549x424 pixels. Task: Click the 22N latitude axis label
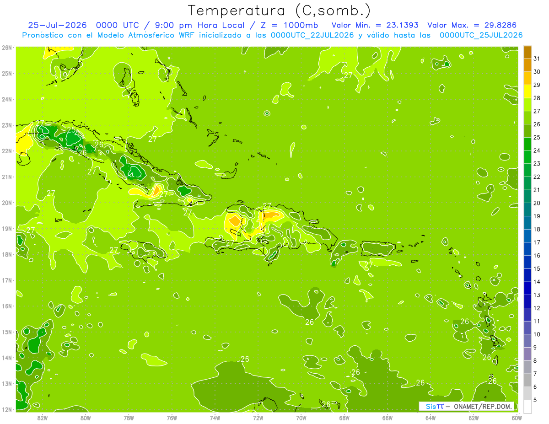tap(7, 151)
